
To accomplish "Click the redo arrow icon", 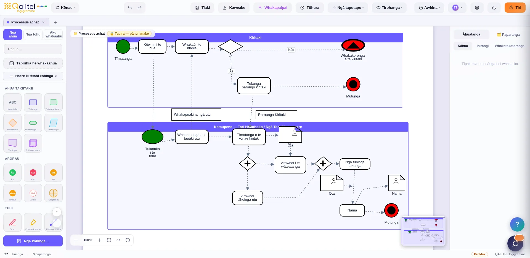I will click(x=140, y=8).
